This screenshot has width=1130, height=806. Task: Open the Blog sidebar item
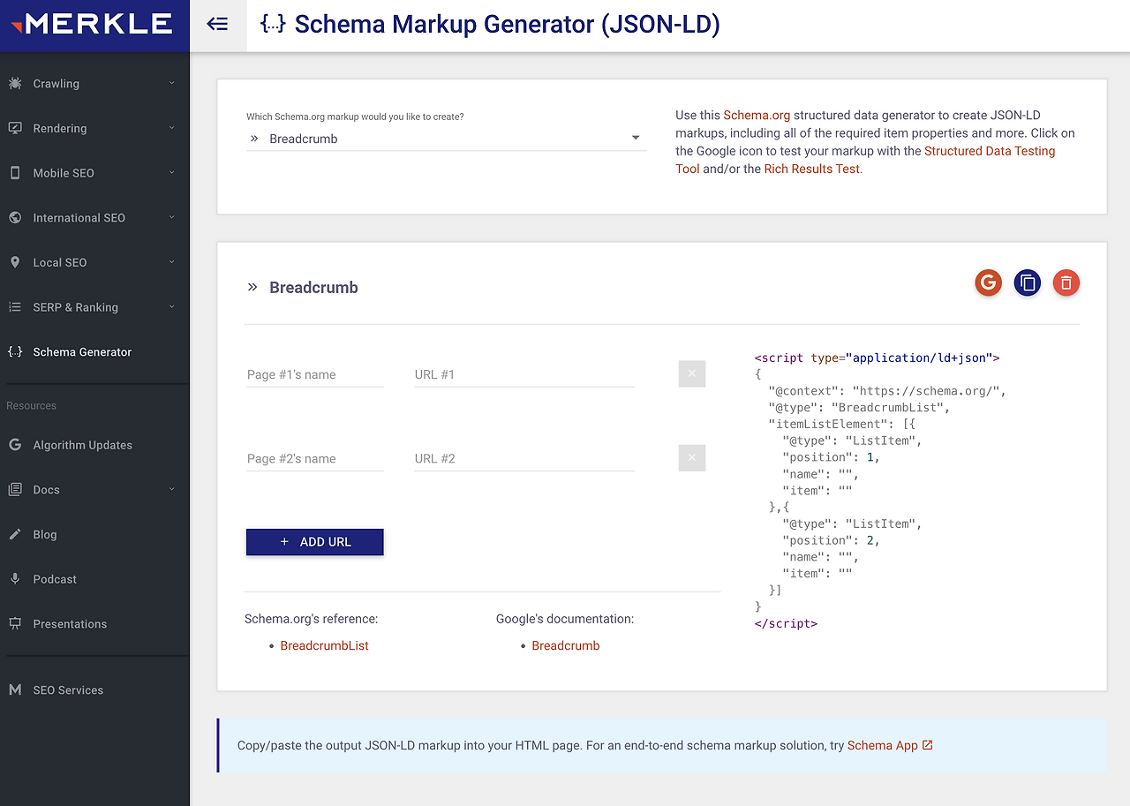click(94, 534)
